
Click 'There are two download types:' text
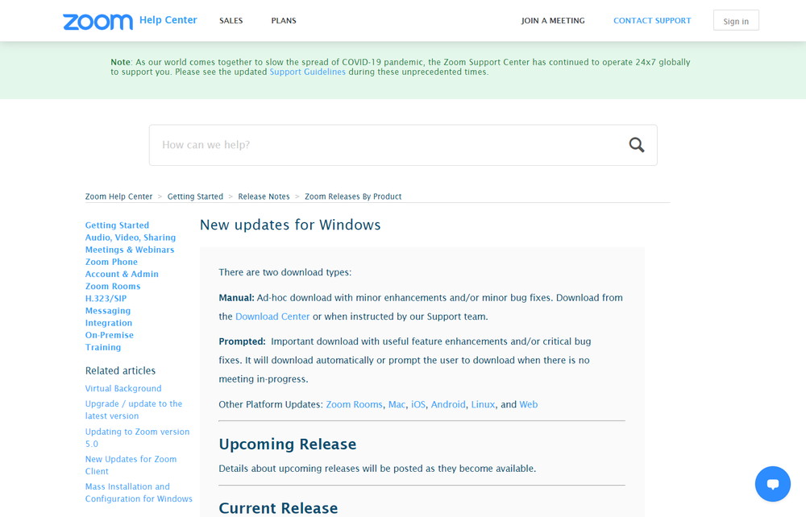pyautogui.click(x=285, y=273)
